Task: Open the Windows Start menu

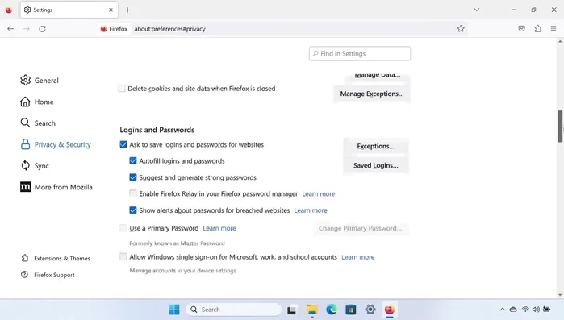Action: pyautogui.click(x=174, y=310)
